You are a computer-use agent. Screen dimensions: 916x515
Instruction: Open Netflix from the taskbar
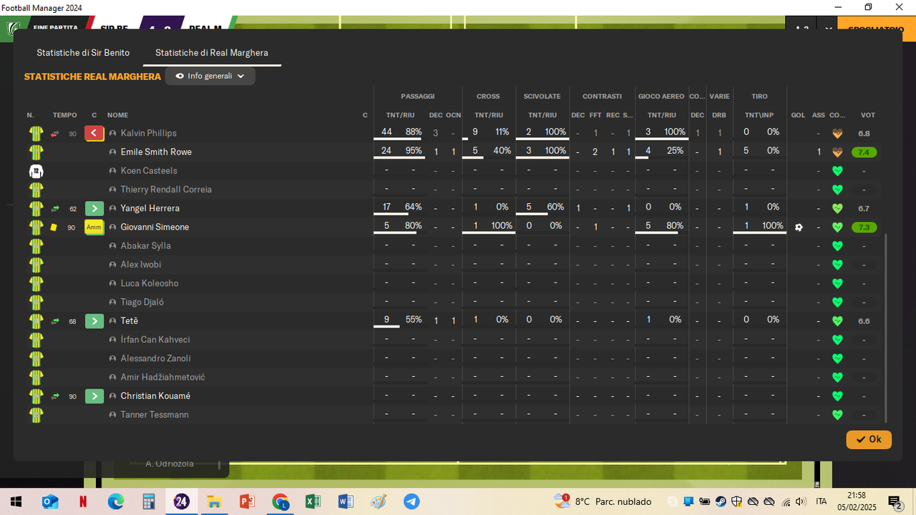83,501
